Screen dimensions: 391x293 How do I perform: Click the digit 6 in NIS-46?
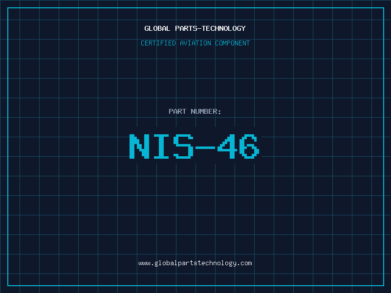click(250, 146)
